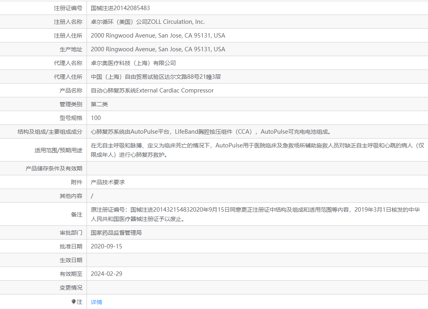428x309 pixels.
Task: Select the approval date 2020-09-15
Action: [106, 246]
